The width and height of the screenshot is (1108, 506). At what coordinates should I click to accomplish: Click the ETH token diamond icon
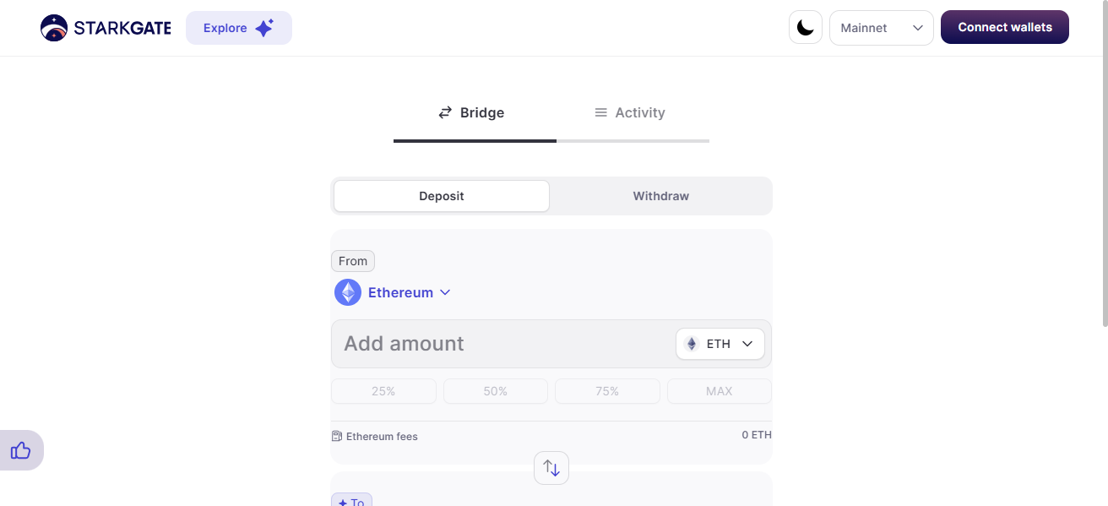692,344
